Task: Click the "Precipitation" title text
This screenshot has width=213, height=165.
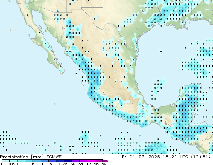Action: point(14,157)
